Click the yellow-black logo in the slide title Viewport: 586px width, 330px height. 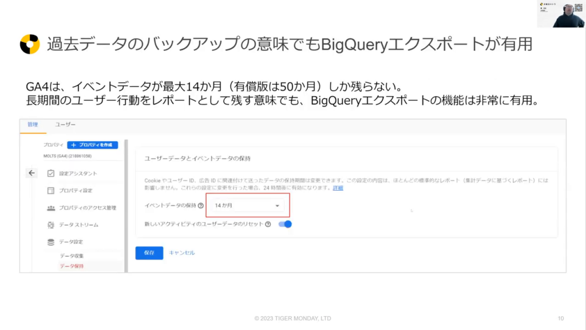[x=29, y=44]
